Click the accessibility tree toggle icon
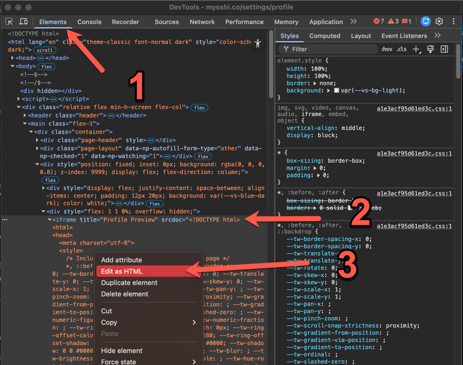Image resolution: width=463 pixels, height=365 pixels. [x=258, y=44]
